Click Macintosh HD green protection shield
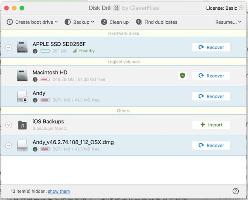Screen dimensions: 248x200 point(183,76)
